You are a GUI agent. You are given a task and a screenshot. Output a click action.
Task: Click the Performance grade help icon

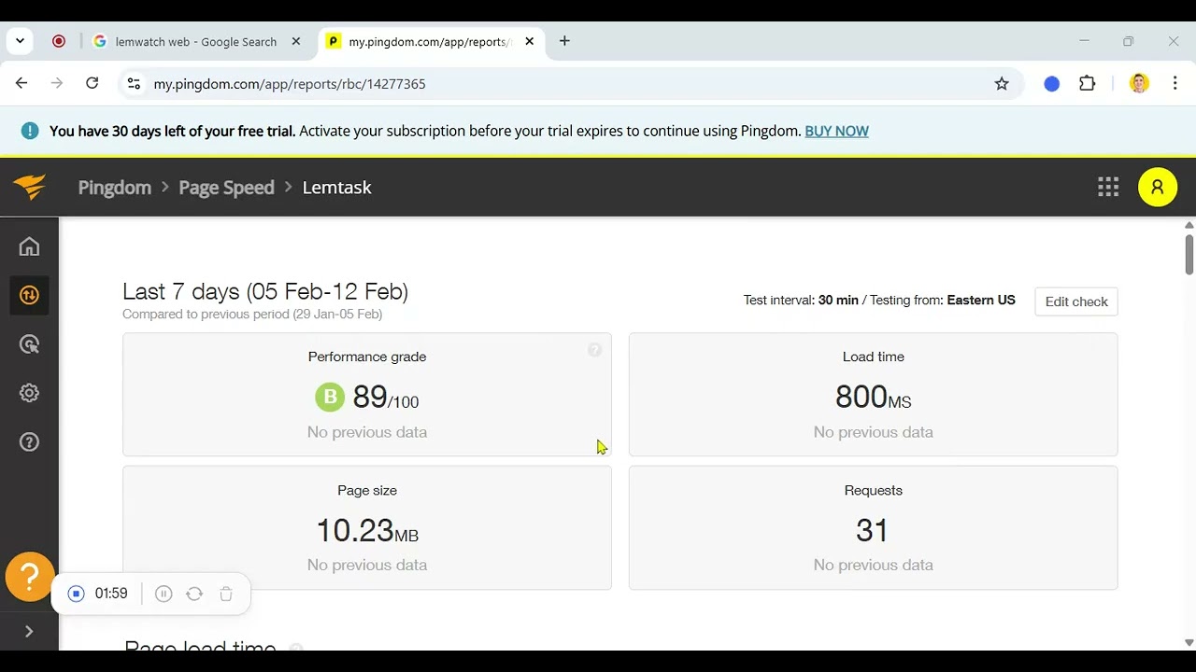[594, 350]
